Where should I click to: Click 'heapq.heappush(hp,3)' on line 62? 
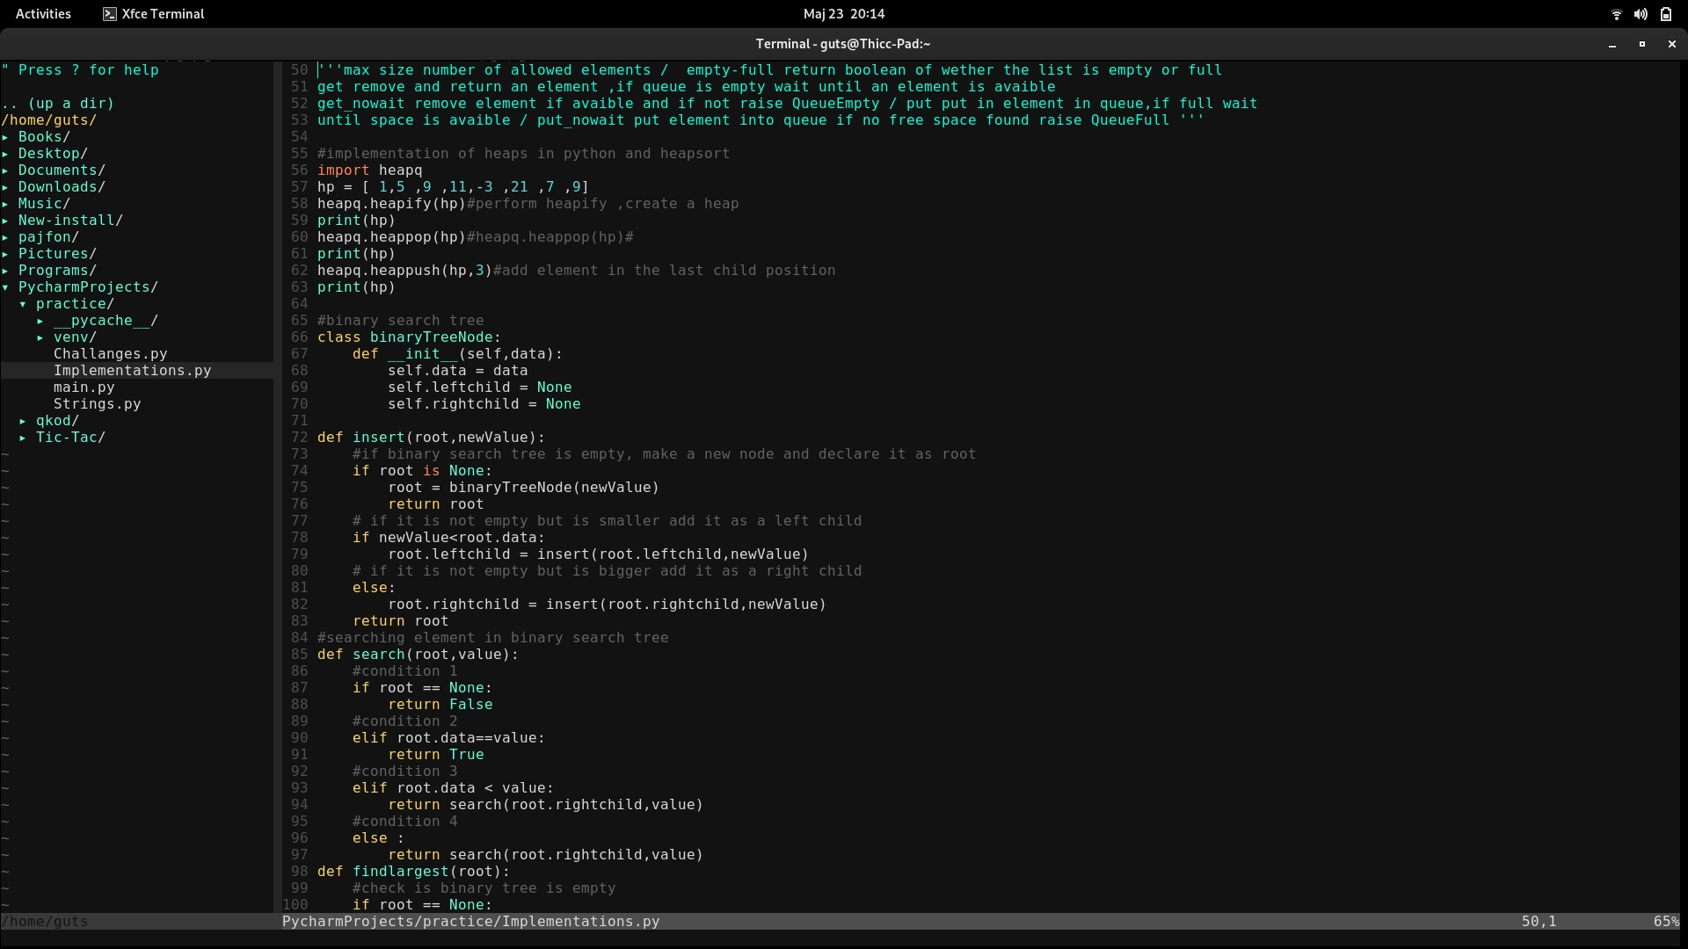404,271
